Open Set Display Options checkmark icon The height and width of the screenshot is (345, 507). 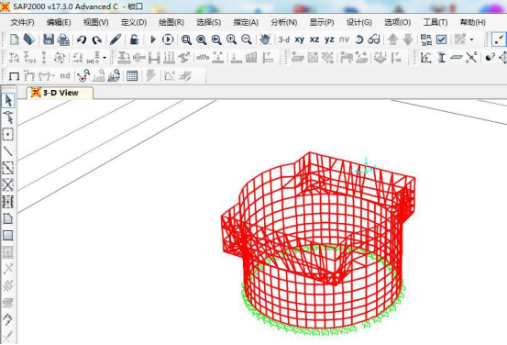pos(441,39)
